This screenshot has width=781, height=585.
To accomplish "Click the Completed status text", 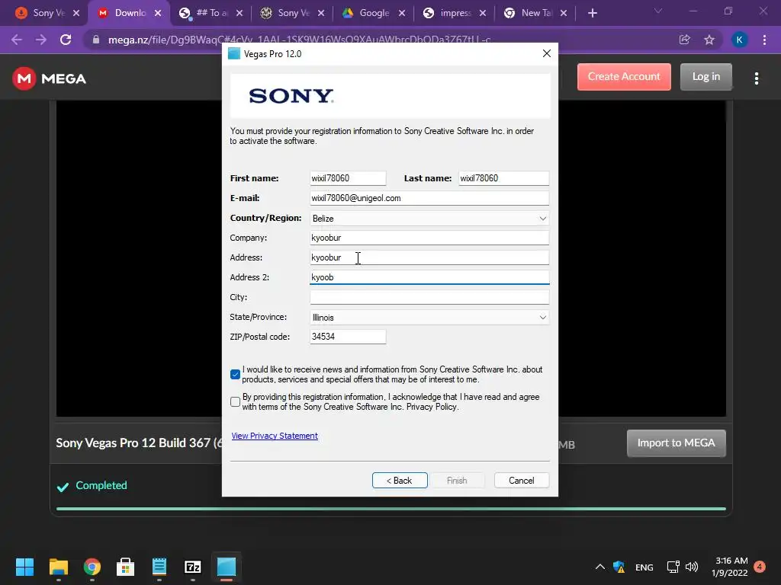I will click(x=101, y=485).
